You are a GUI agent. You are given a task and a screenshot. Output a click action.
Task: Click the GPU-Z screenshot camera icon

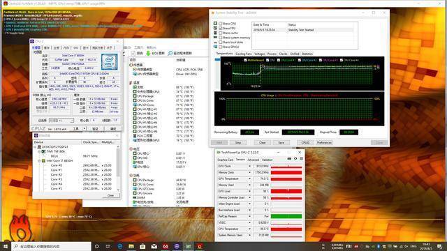pos(289,159)
